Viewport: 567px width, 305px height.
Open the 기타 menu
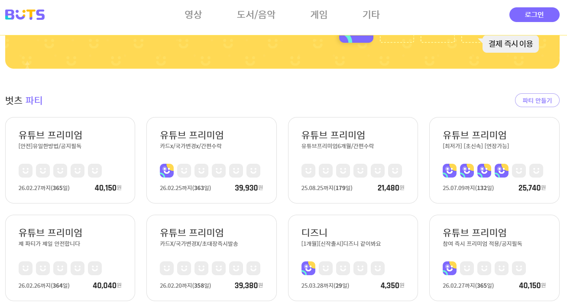(371, 15)
